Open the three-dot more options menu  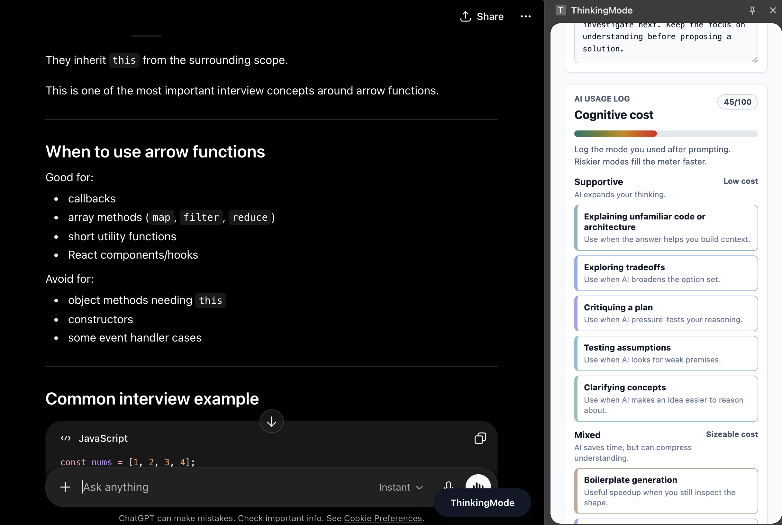[525, 16]
